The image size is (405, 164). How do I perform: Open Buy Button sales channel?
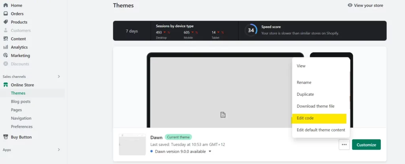(x=21, y=137)
